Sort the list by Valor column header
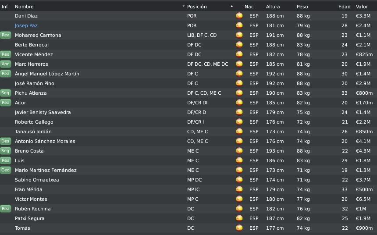Screen dimensions: 377x235 tap(362, 7)
